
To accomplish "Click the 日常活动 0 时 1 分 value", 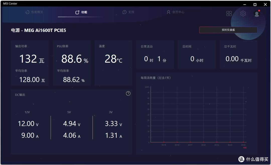I will 155,59.
